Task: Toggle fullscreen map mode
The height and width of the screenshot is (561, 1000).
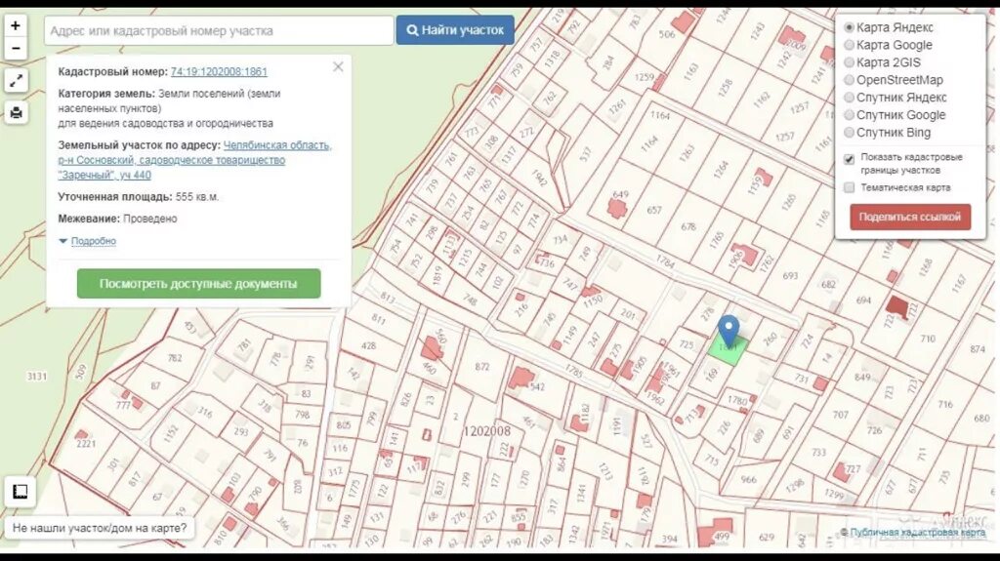Action: [x=16, y=81]
